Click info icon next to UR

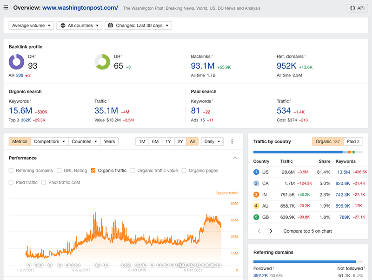pyautogui.click(x=122, y=56)
